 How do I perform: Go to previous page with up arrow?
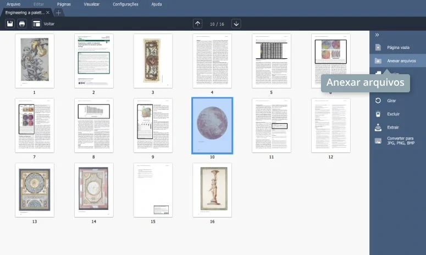click(x=198, y=24)
